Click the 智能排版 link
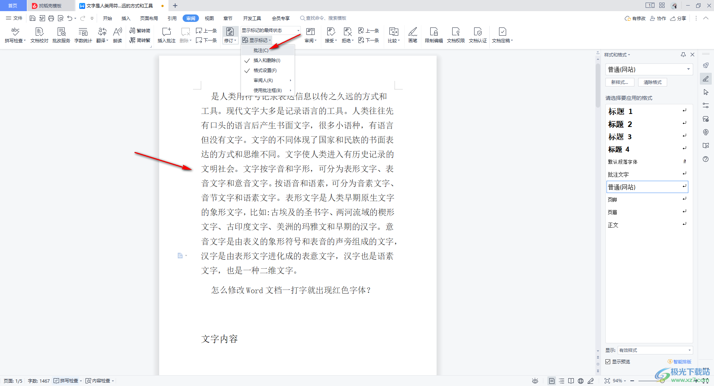The image size is (714, 386). point(679,362)
